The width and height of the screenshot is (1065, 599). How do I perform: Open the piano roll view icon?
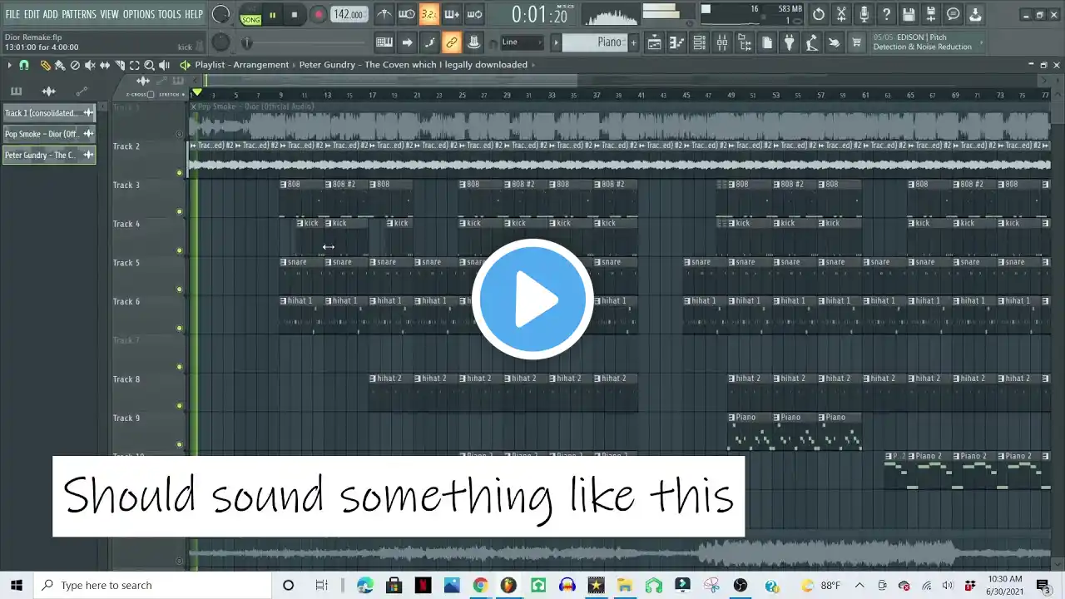pos(676,42)
